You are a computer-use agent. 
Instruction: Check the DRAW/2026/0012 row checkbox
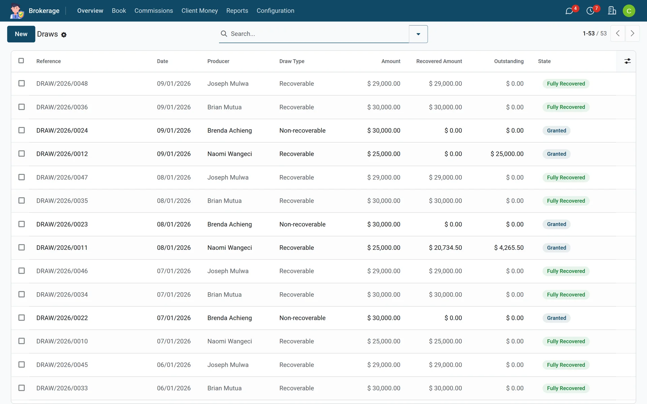pos(22,154)
